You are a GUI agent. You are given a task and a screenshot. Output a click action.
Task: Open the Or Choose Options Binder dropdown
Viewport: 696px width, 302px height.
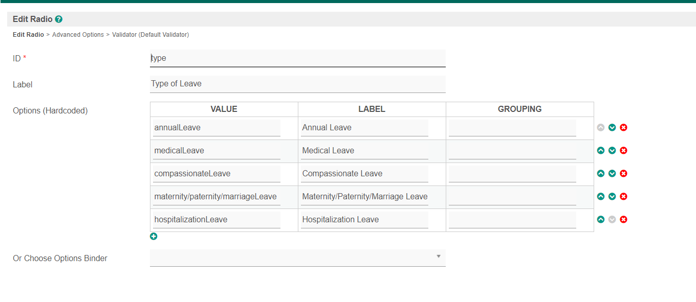pos(297,258)
